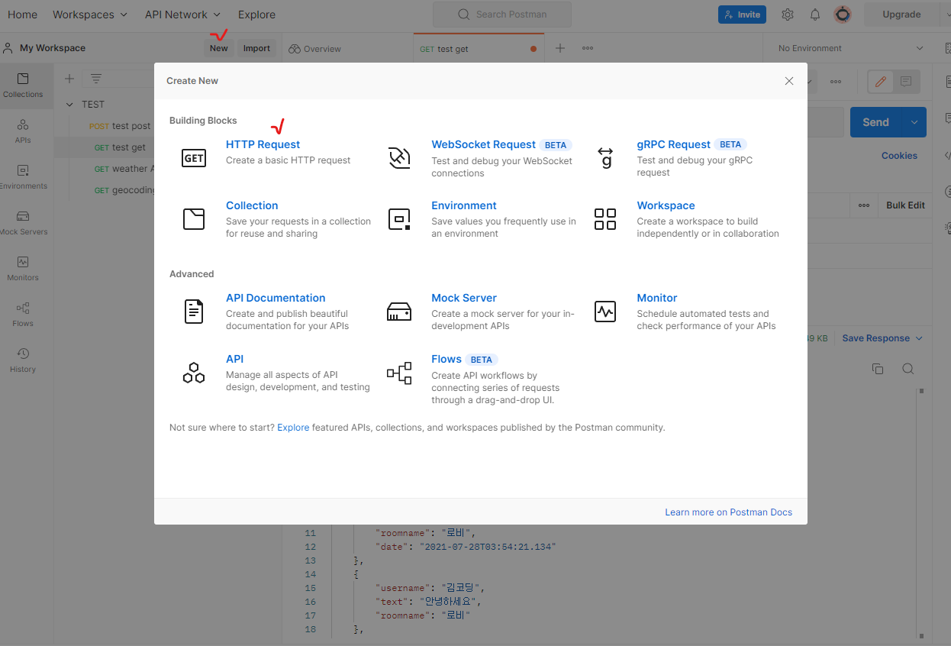Open a new request tab with plus
Screen dimensions: 951x646
tap(560, 48)
